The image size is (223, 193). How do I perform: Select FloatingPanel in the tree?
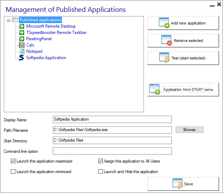point(39,38)
